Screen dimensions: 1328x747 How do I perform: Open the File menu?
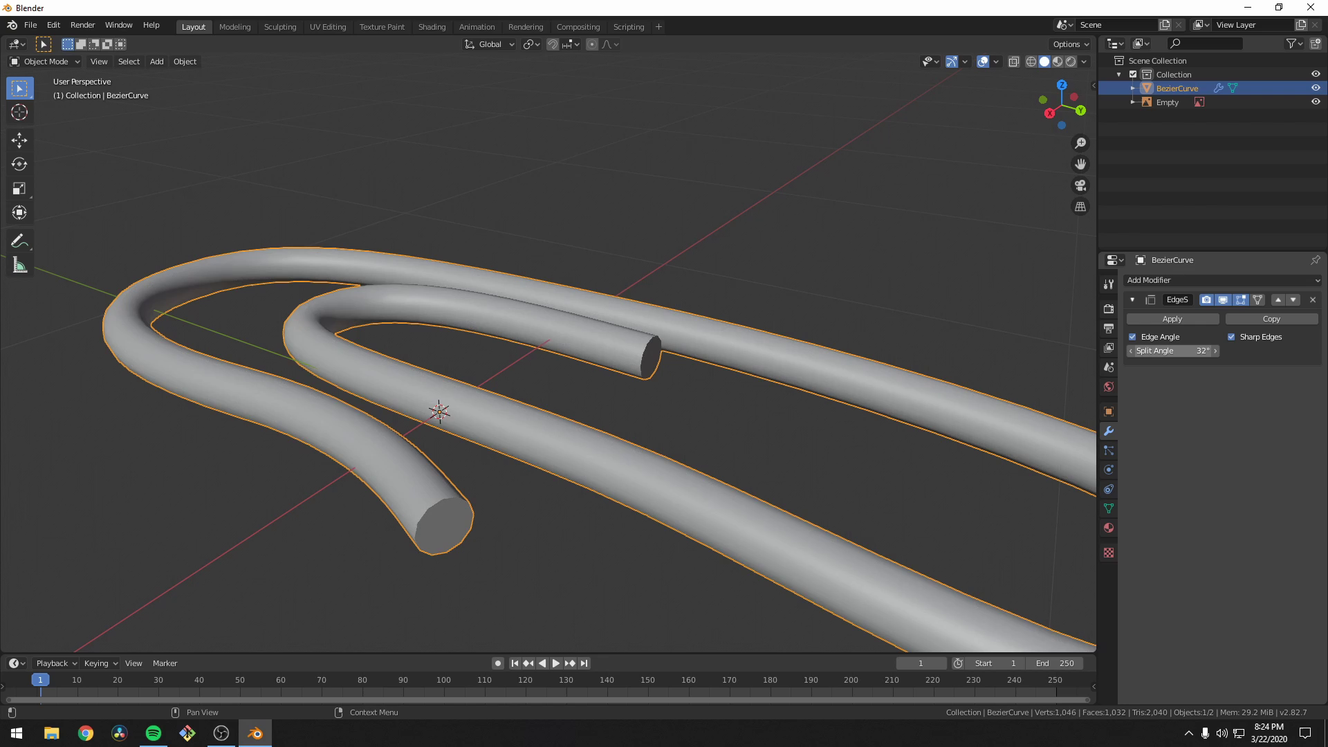click(x=30, y=25)
